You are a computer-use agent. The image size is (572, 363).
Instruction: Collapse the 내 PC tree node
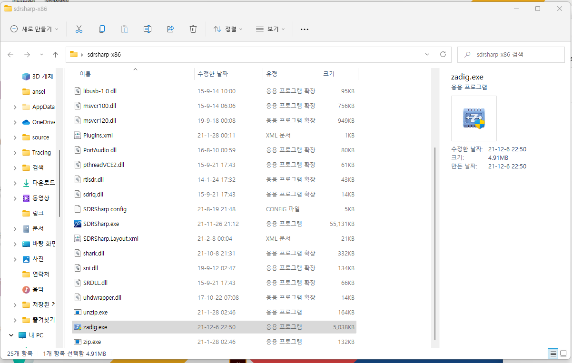(x=10, y=335)
